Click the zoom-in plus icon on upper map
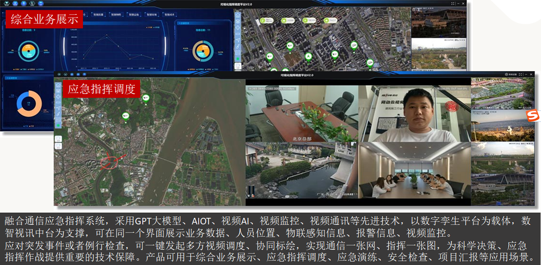This screenshot has width=541, height=265. 238,27
